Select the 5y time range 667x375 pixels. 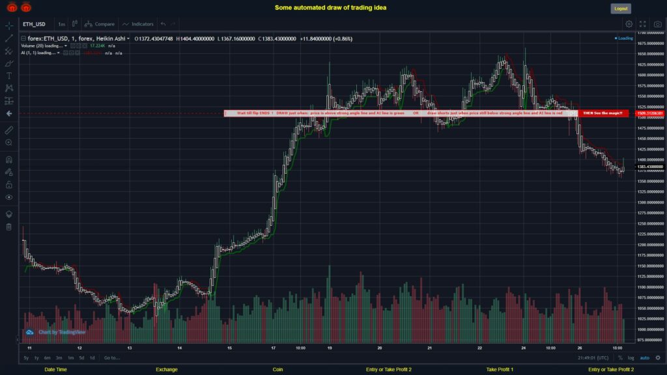[x=26, y=358]
